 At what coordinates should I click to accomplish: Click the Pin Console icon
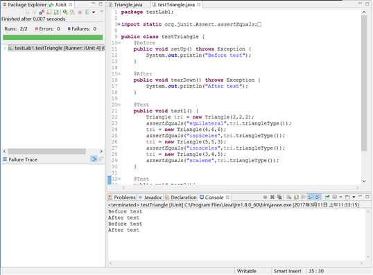click(x=327, y=197)
